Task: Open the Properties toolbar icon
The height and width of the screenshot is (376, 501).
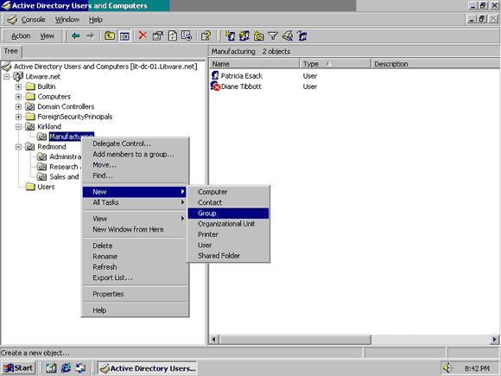Action: point(157,35)
